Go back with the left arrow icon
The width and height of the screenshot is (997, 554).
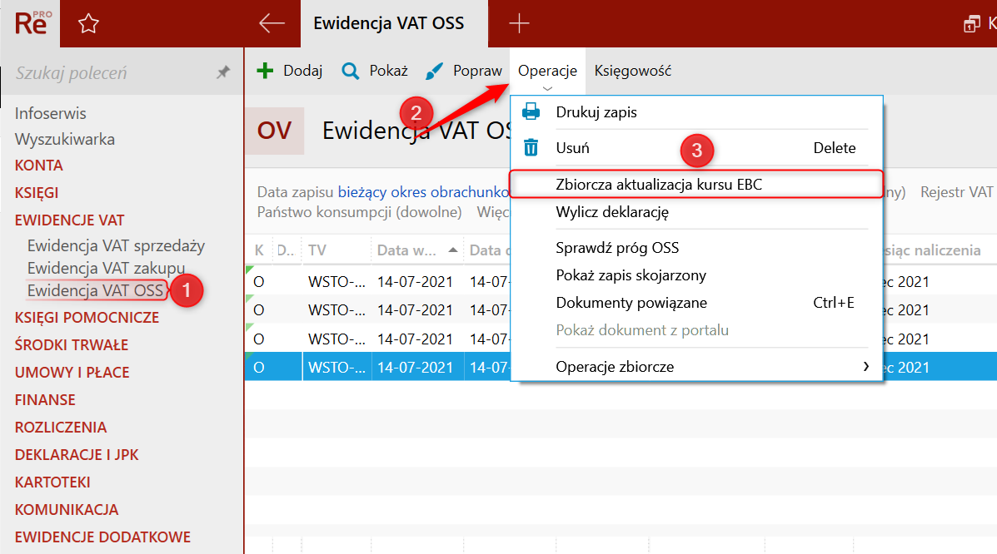pyautogui.click(x=272, y=23)
